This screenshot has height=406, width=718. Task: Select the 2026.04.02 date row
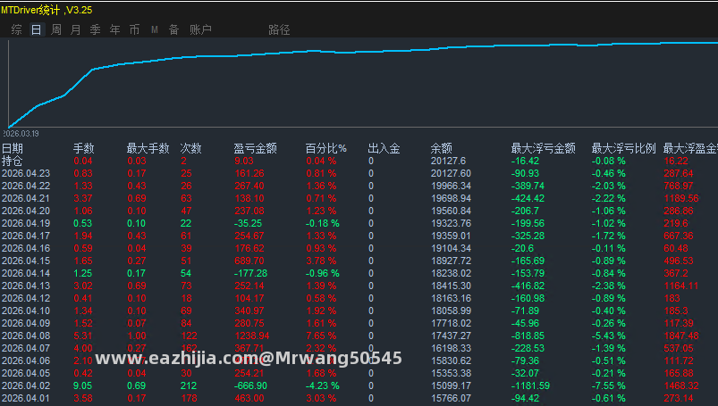pos(26,385)
